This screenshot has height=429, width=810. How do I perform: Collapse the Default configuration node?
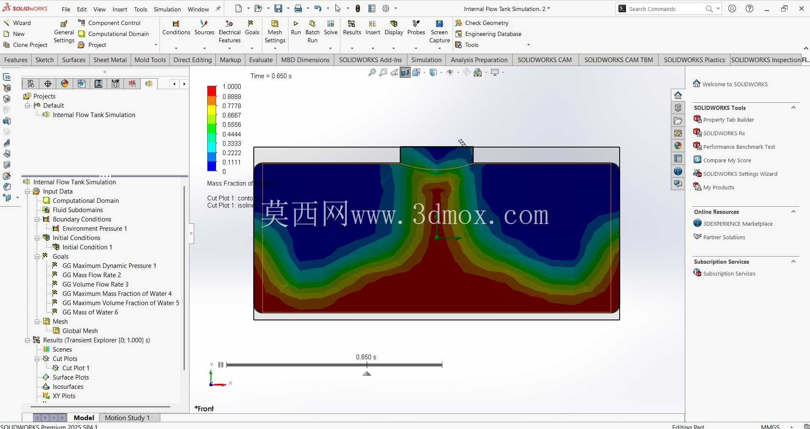27,106
